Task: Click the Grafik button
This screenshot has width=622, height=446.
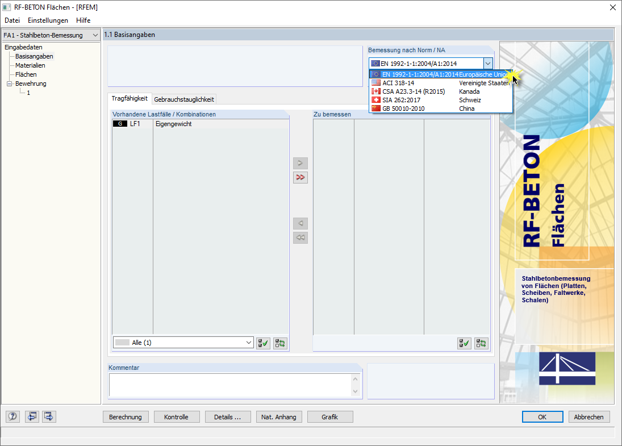Action: click(330, 417)
